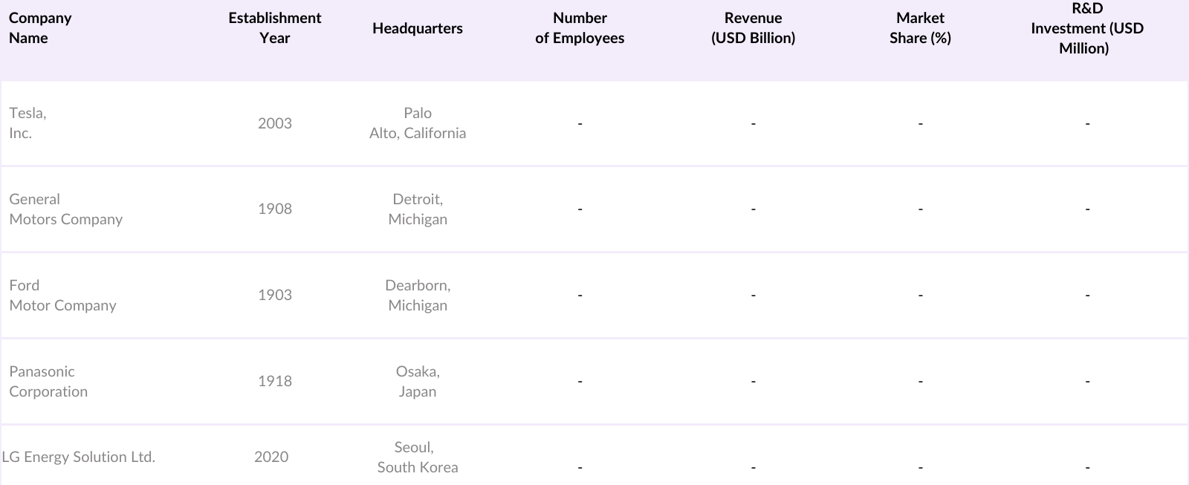
Task: Select the General Motors Company cell
Action: point(65,209)
